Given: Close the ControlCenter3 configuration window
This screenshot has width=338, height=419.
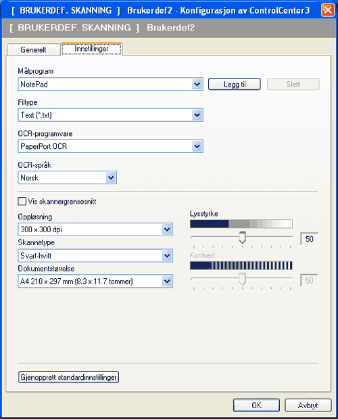Looking at the screenshot, I should [328, 10].
